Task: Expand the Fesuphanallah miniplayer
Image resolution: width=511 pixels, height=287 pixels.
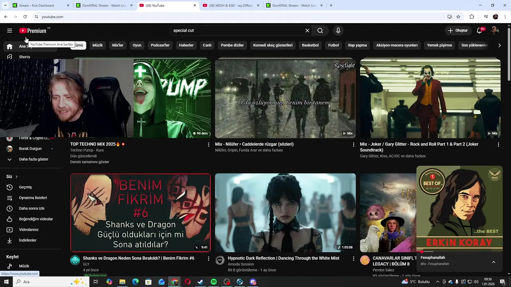Action: pyautogui.click(x=493, y=262)
